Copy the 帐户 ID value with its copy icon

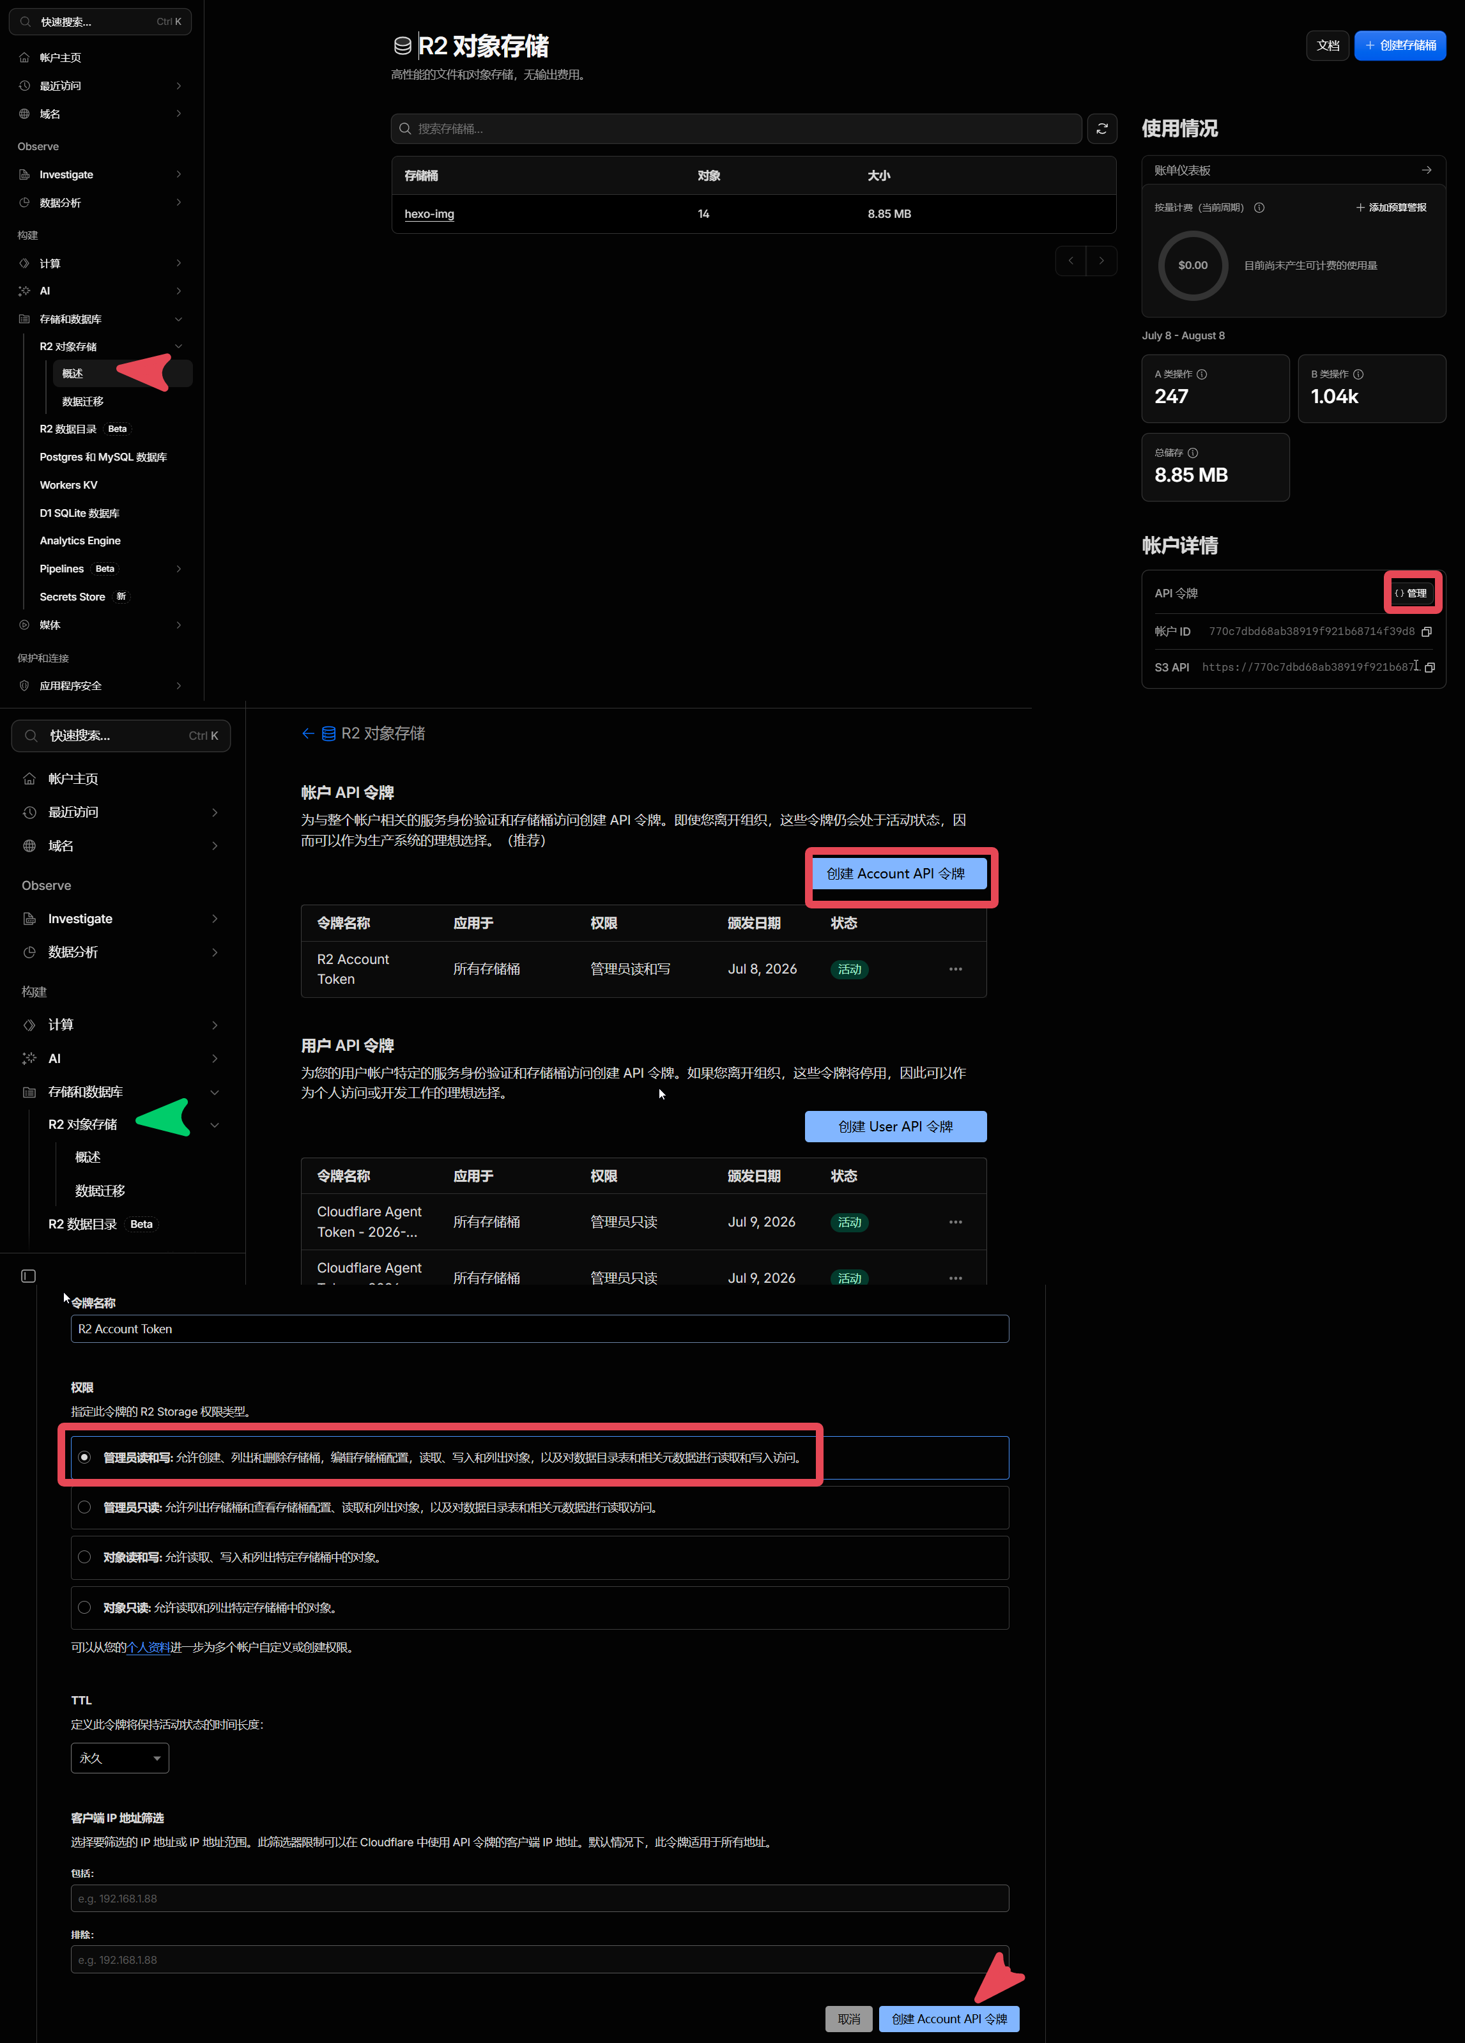1426,631
